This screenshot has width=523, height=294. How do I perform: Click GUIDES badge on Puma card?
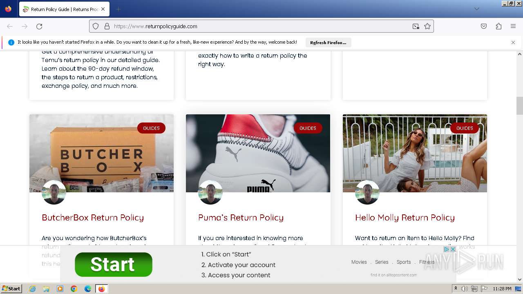pos(308,128)
